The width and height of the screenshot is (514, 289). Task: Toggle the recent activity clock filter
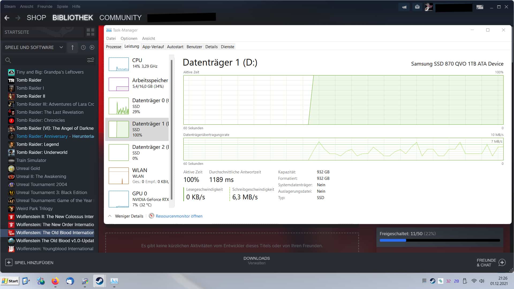pos(83,47)
